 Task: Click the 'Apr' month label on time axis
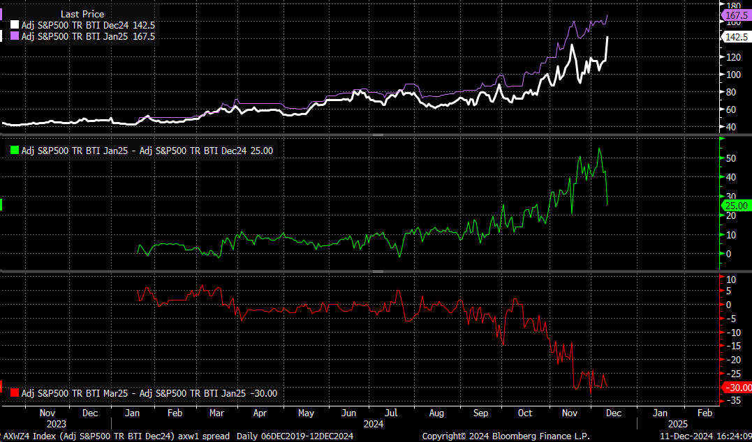coord(260,412)
